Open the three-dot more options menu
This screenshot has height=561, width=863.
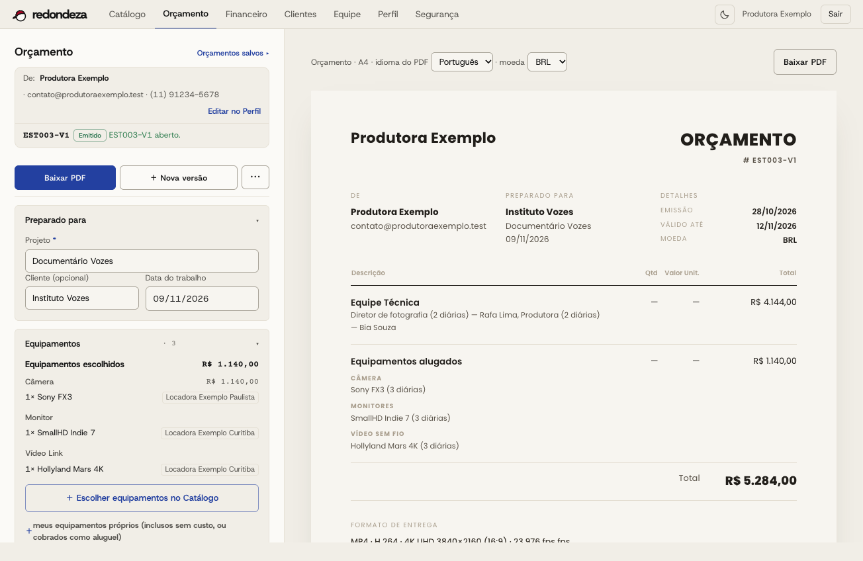[255, 177]
